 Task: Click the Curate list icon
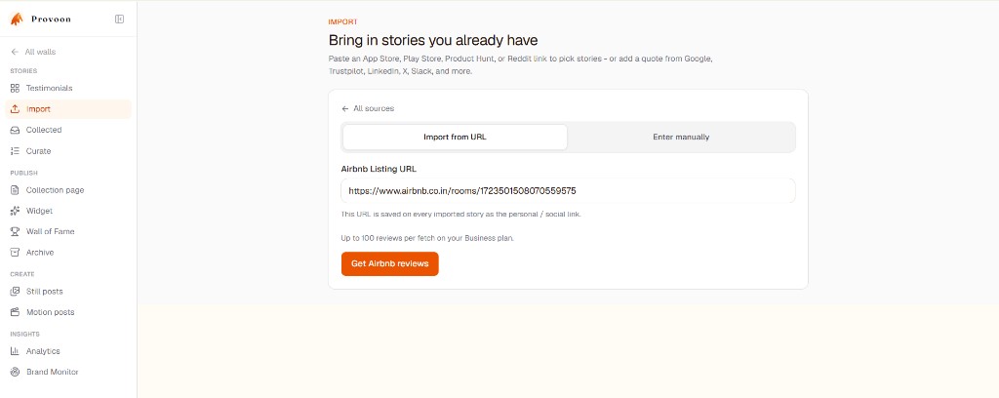click(x=15, y=151)
